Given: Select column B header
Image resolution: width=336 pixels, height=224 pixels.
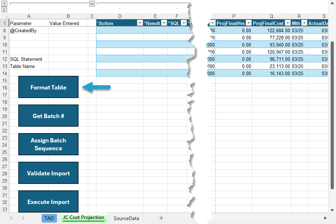Looking at the screenshot, I should pyautogui.click(x=68, y=16).
